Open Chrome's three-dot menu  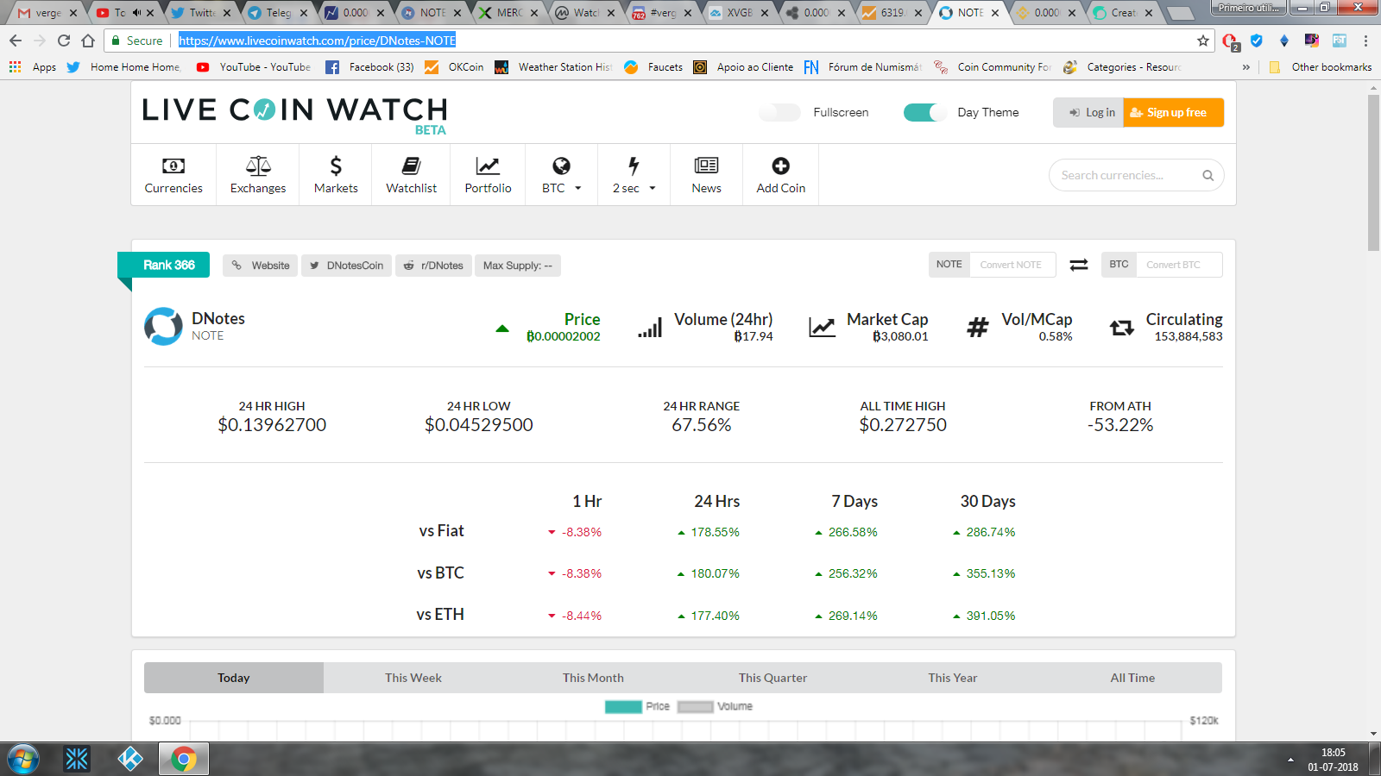coord(1365,41)
